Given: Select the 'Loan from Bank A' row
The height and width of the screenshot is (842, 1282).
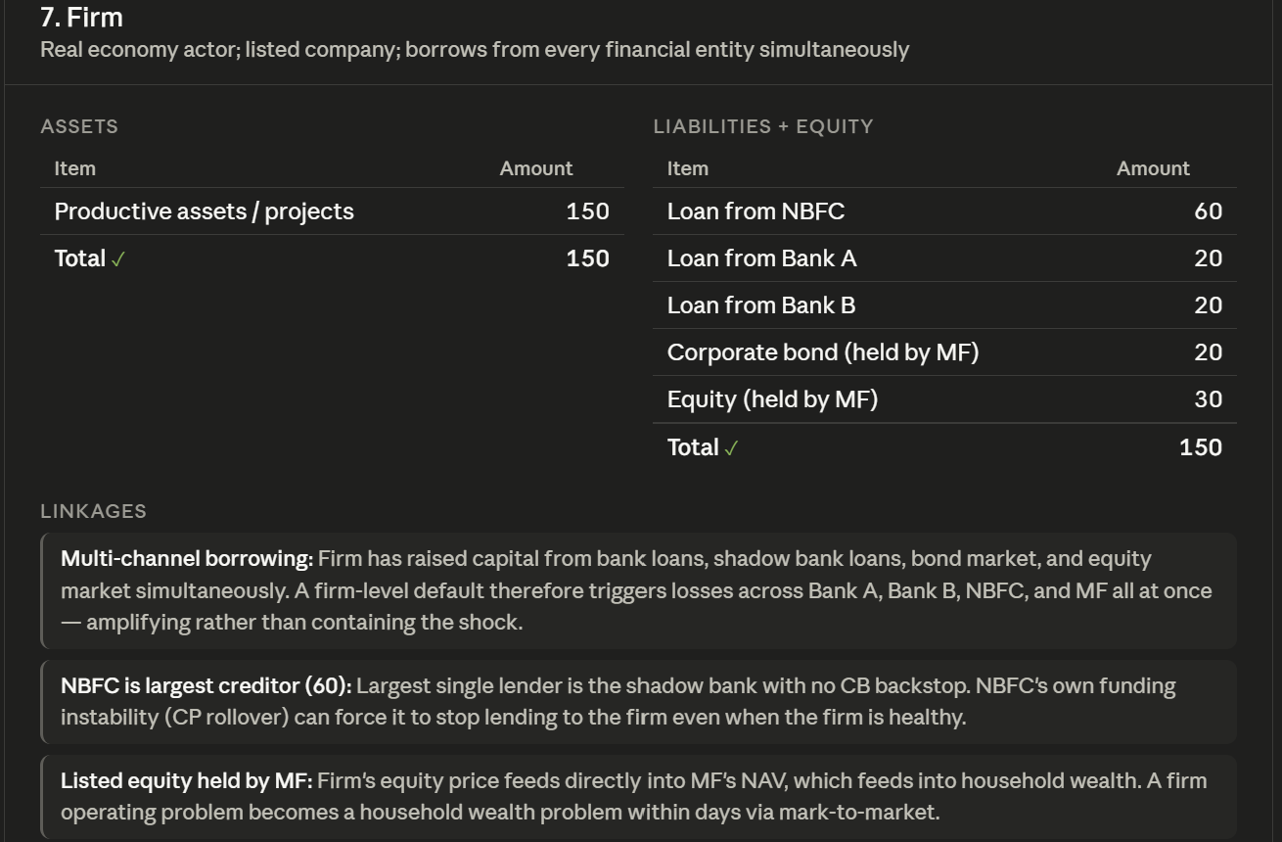Looking at the screenshot, I should click(x=944, y=258).
